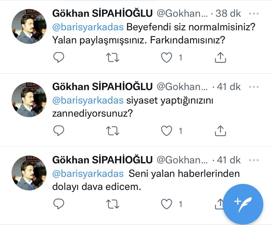
Task: Like the 'Beyefendi siz normalmisiniz' tweet
Action: click(x=166, y=58)
